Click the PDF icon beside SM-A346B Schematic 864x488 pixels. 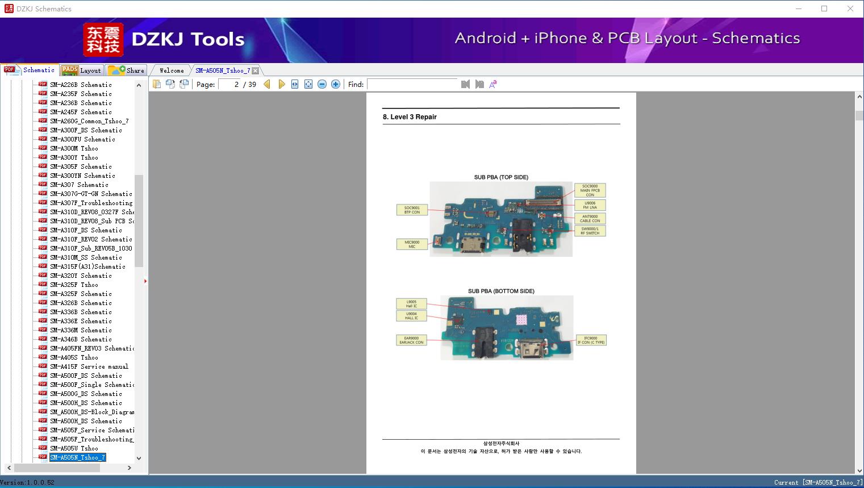43,339
